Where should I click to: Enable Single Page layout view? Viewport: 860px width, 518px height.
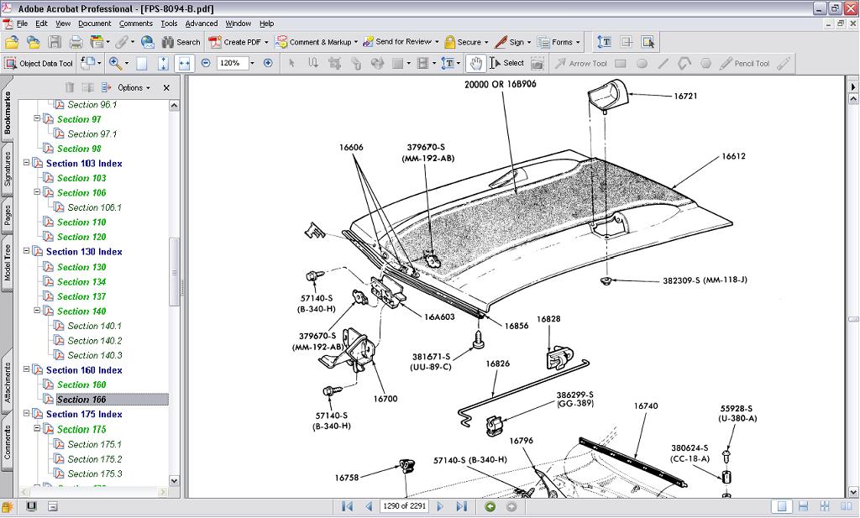[782, 506]
